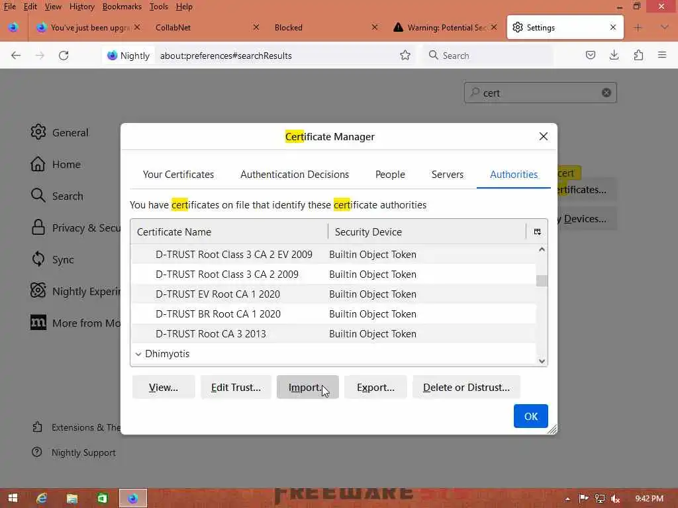Click the Edit Trust... button
The height and width of the screenshot is (508, 678).
236,387
